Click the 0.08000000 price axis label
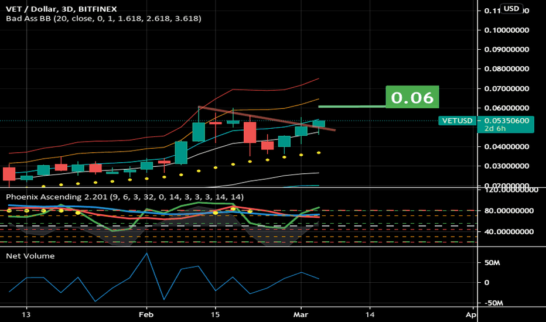Screen dimensions: 546x322 click(x=507, y=69)
